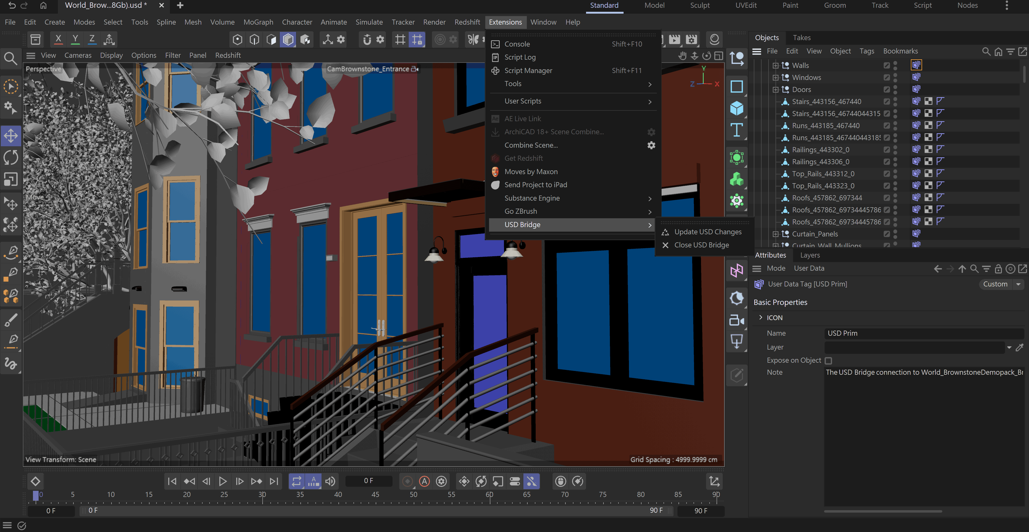Select the Move tool in left toolbar
This screenshot has height=532, width=1029.
11,136
